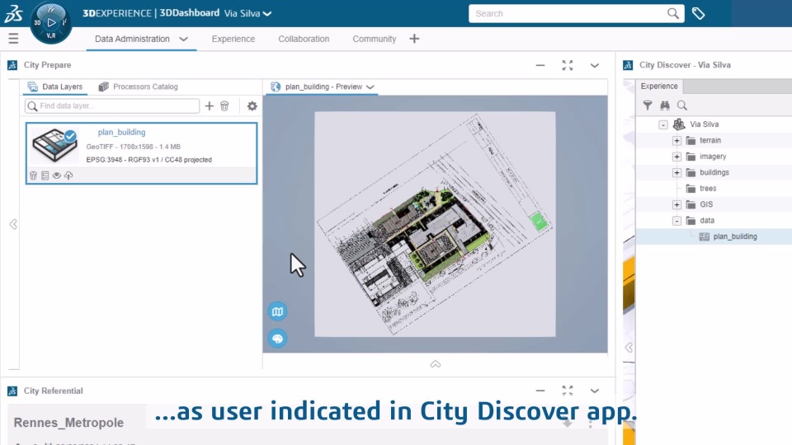The height and width of the screenshot is (445, 792).
Task: Click the plan_building layer thumbnail
Action: coord(54,145)
